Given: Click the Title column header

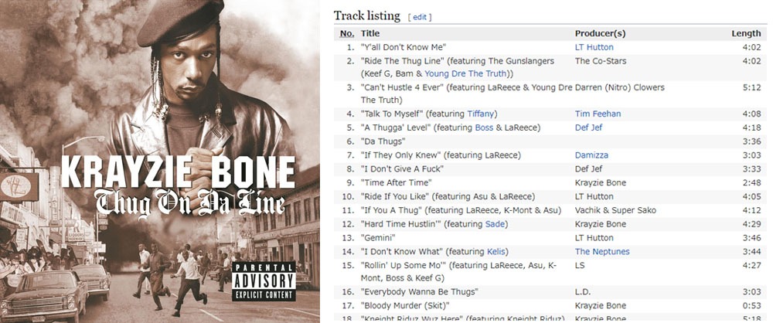Looking at the screenshot, I should (370, 33).
